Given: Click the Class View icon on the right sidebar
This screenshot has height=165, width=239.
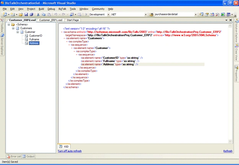Looking at the screenshot, I should click(237, 46).
